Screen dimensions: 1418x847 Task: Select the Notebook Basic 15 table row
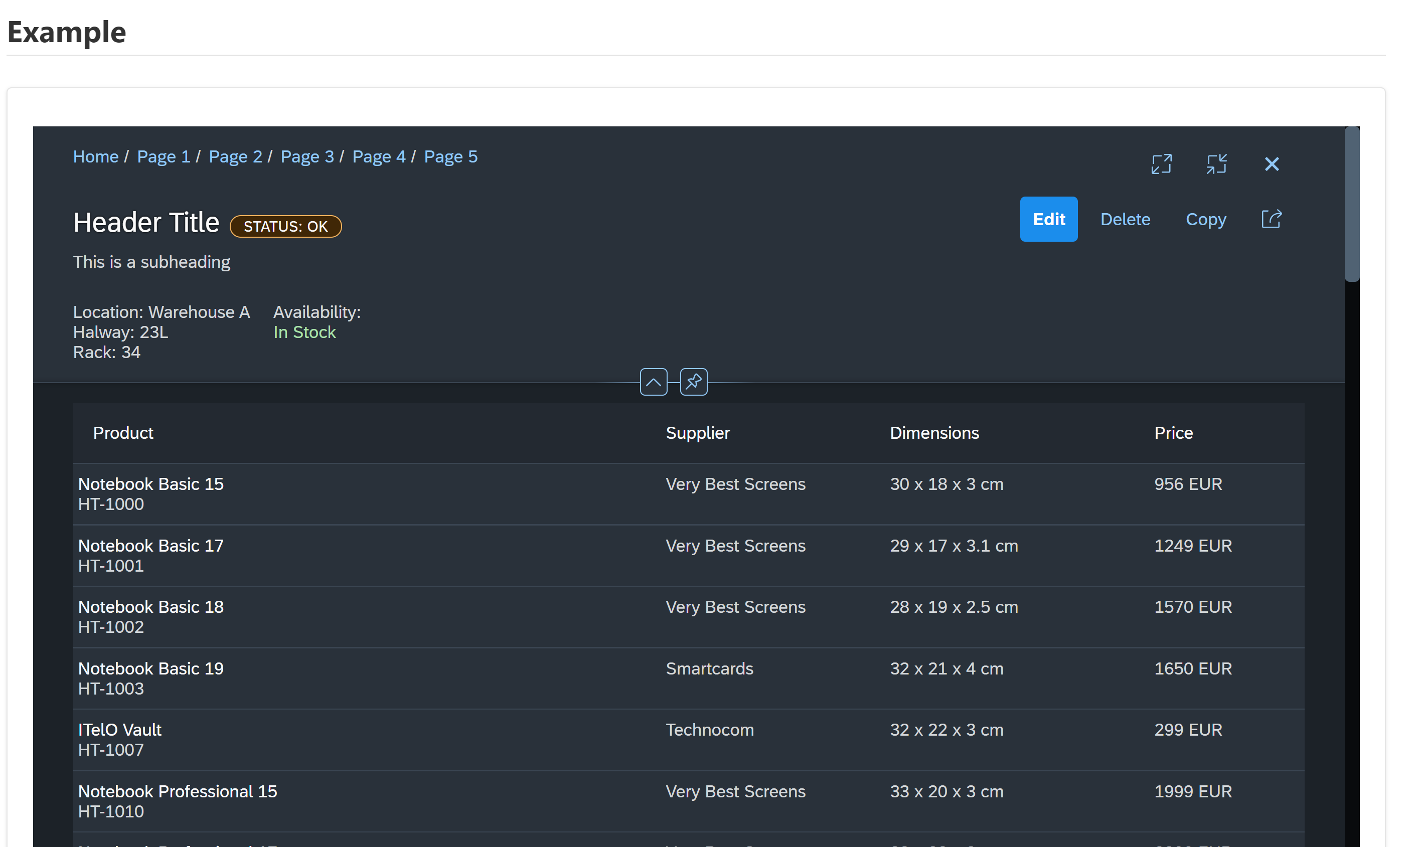click(400, 493)
